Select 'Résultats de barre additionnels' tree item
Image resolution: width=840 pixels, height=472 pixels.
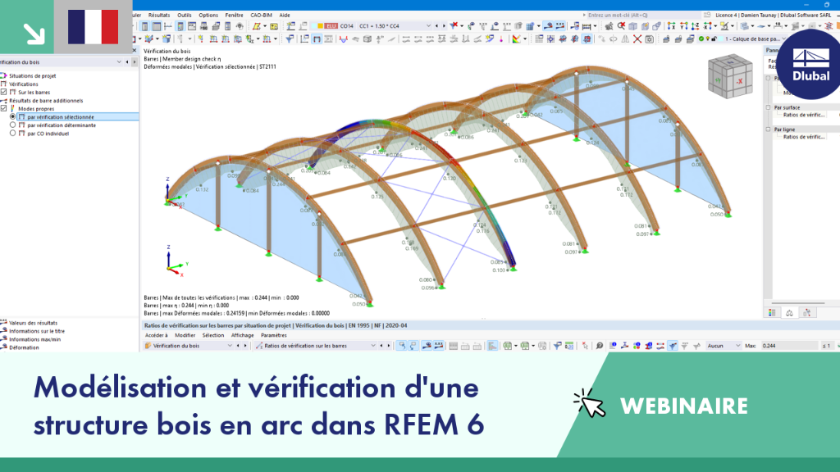[x=46, y=101]
